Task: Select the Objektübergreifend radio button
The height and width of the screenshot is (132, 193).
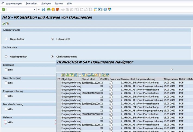Action: pyautogui.click(x=52, y=57)
